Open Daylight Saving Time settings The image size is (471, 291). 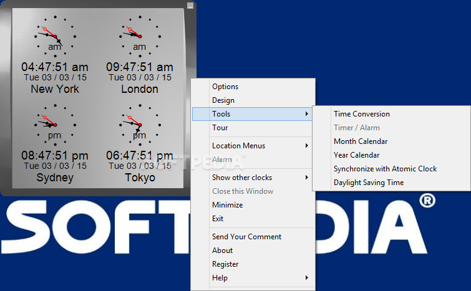[x=391, y=183]
